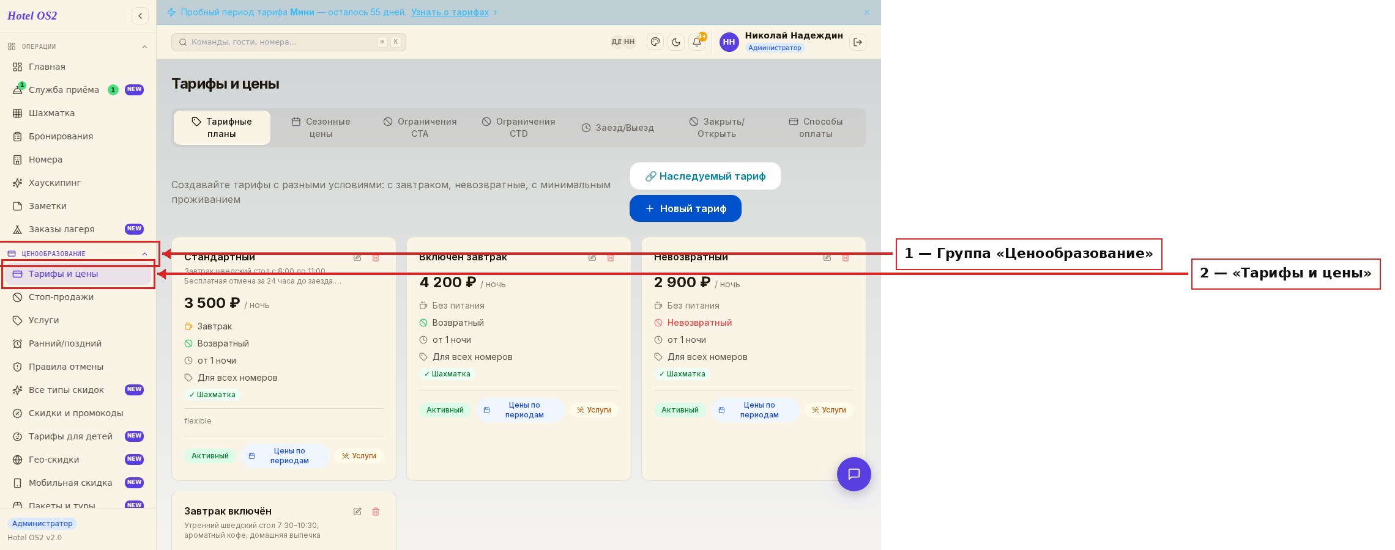The height and width of the screenshot is (550, 1395).
Task: Click the ДД НН date format chip
Action: click(623, 42)
